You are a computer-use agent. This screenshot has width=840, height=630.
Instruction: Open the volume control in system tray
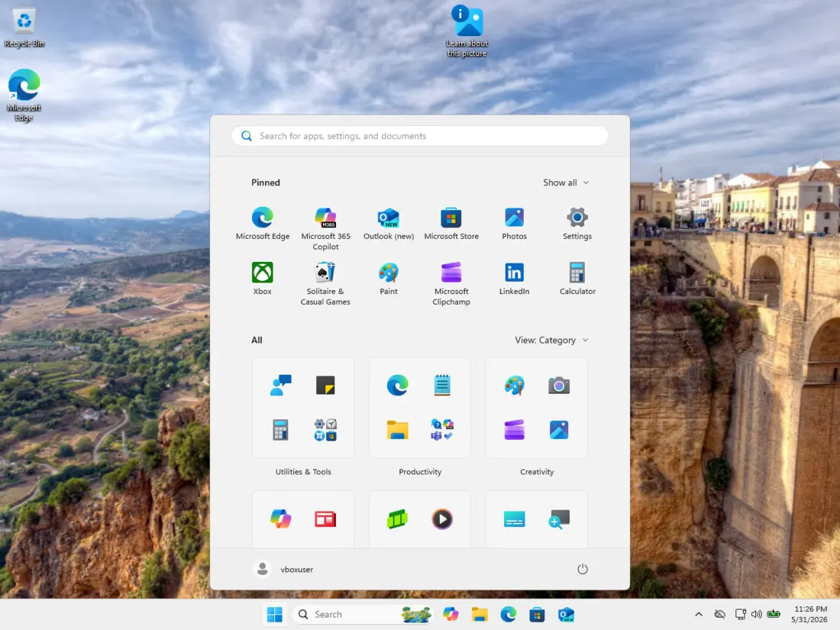pos(757,614)
